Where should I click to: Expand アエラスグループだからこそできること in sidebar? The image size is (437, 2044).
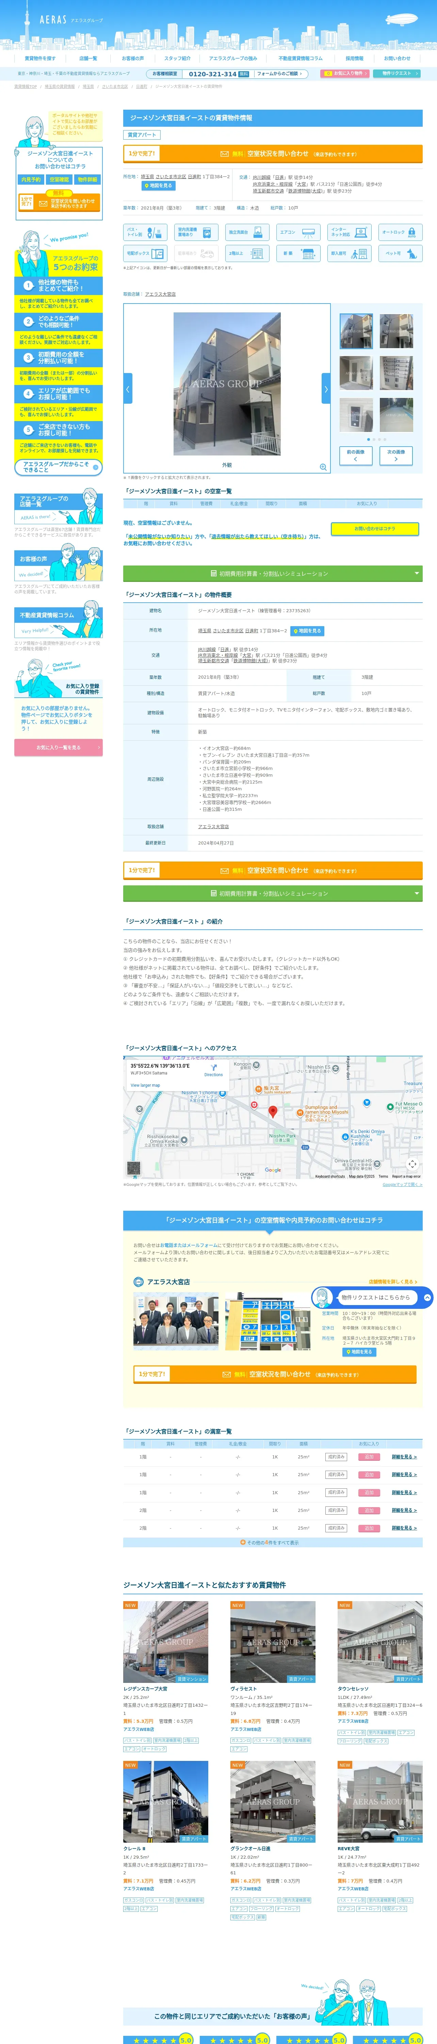click(59, 467)
